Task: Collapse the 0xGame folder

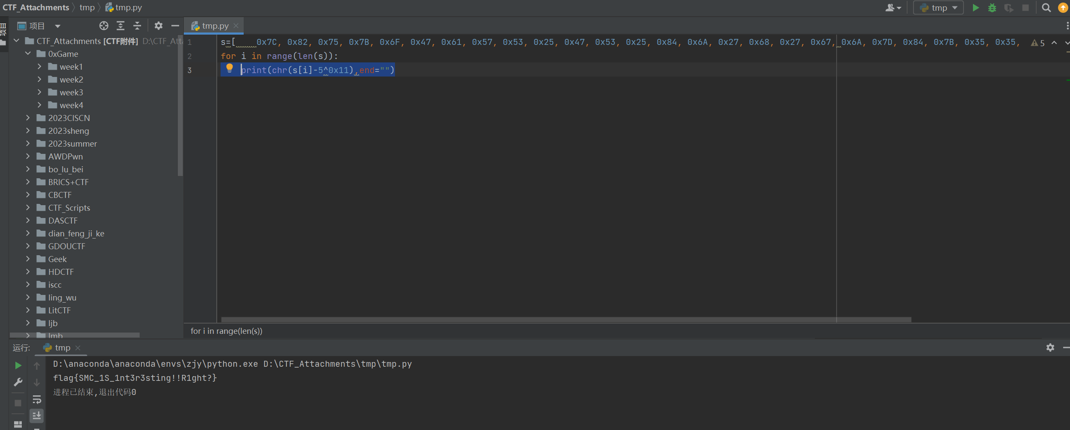Action: point(28,54)
